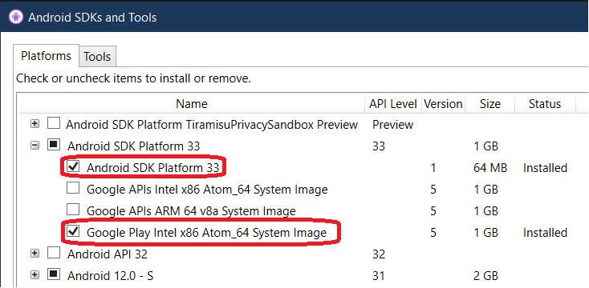Check Google APIs ARM 64 v8a System Image
Screen dimensions: 589x288
pyautogui.click(x=73, y=210)
